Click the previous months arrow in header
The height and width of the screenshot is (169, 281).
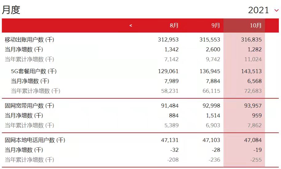pos(131,26)
